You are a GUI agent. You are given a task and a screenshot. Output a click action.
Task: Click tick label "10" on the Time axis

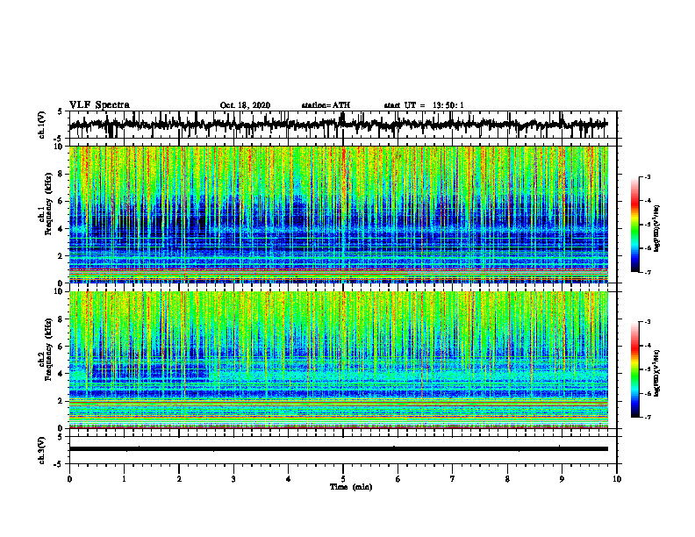(x=617, y=479)
